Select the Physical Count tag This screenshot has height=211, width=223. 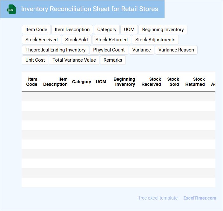tap(109, 50)
